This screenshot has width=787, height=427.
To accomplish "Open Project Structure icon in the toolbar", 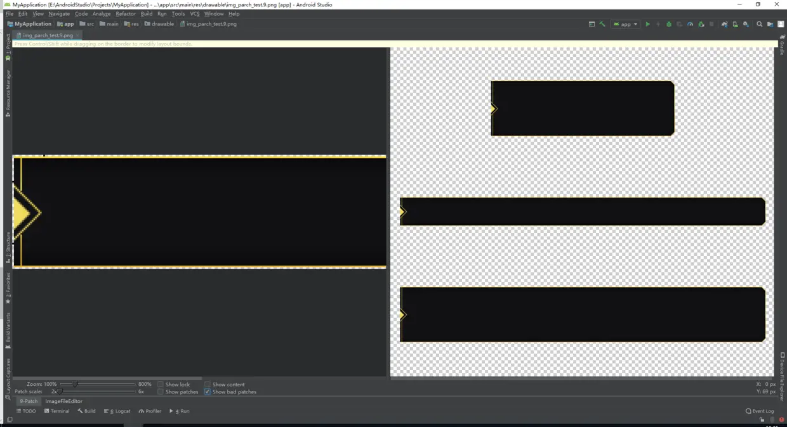I will pyautogui.click(x=770, y=24).
